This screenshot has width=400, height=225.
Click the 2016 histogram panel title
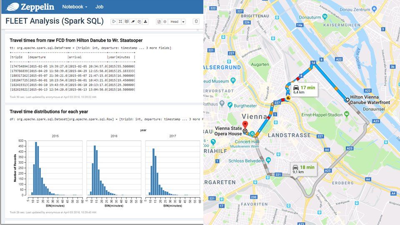[114, 136]
